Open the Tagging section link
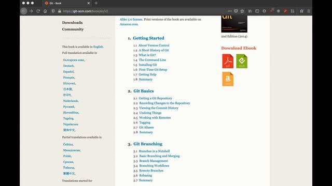 click(145, 122)
